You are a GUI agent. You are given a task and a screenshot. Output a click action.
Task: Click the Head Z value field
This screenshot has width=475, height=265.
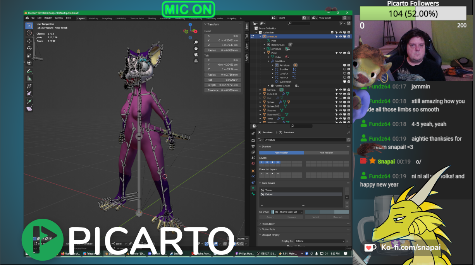[x=222, y=45]
